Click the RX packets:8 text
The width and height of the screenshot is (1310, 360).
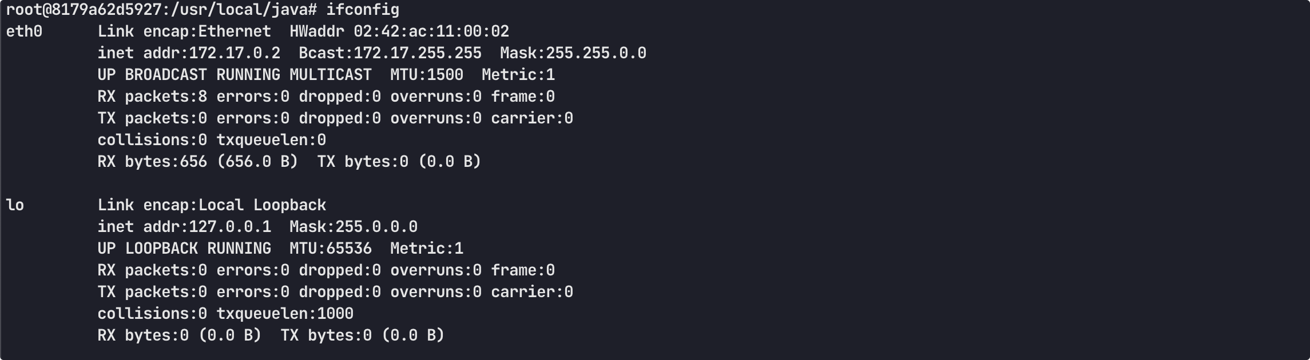[x=152, y=97]
